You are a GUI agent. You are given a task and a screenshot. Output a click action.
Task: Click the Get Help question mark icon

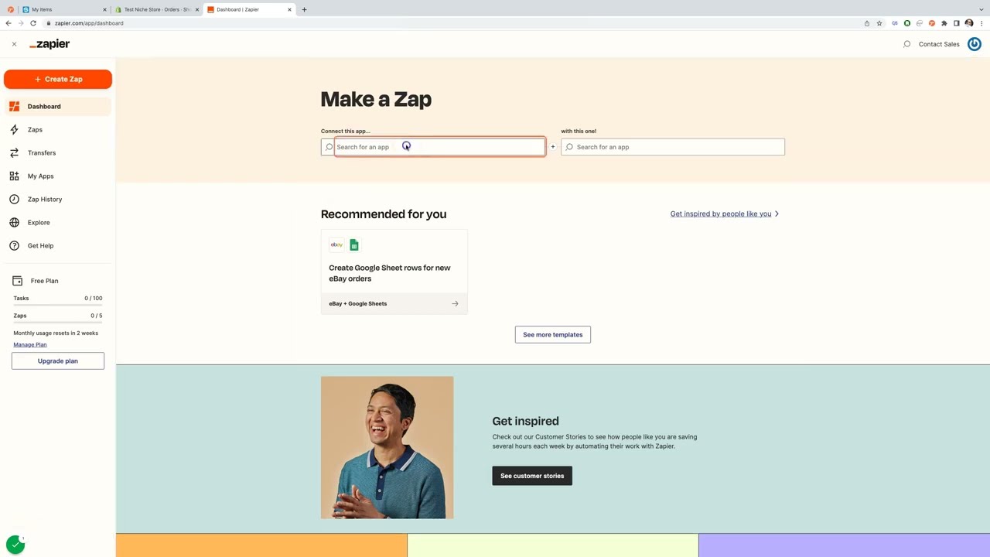tap(14, 245)
